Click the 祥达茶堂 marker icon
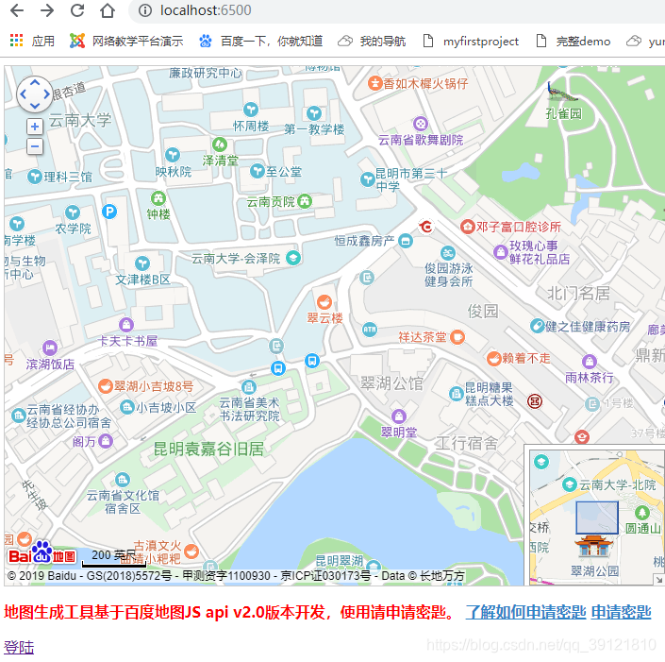The image size is (665, 662). point(457,337)
